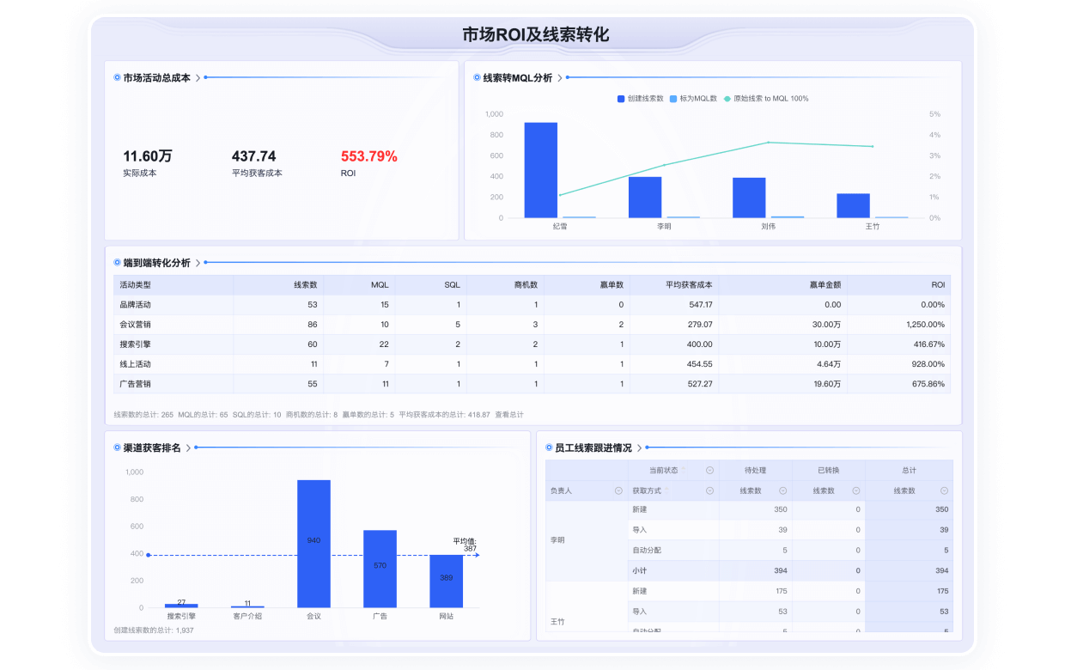Open the 已转换 线索数 filter dropdown
The width and height of the screenshot is (1065, 670).
click(855, 490)
